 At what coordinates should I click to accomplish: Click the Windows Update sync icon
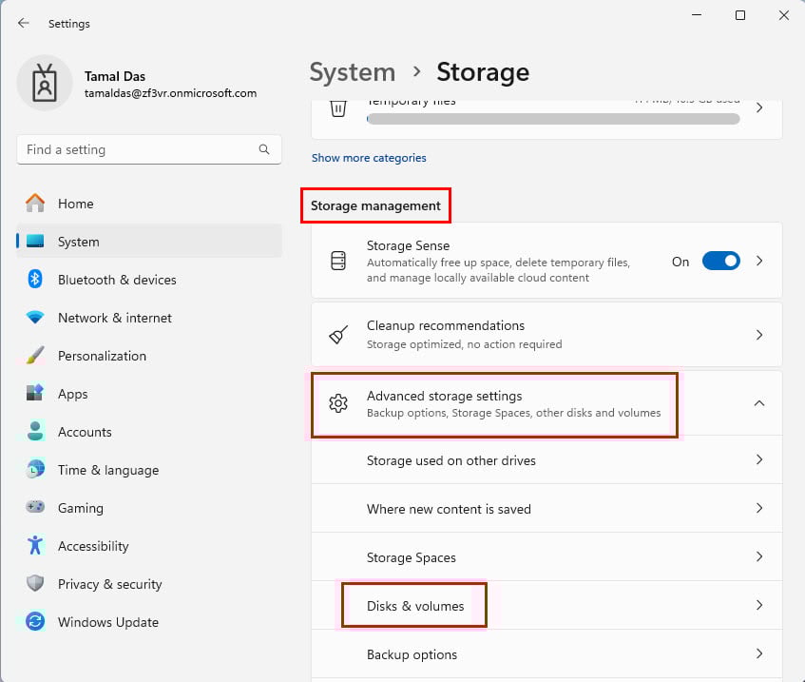[35, 622]
